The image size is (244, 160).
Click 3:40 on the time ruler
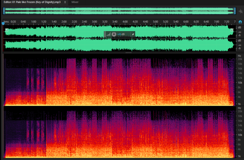(115, 22)
